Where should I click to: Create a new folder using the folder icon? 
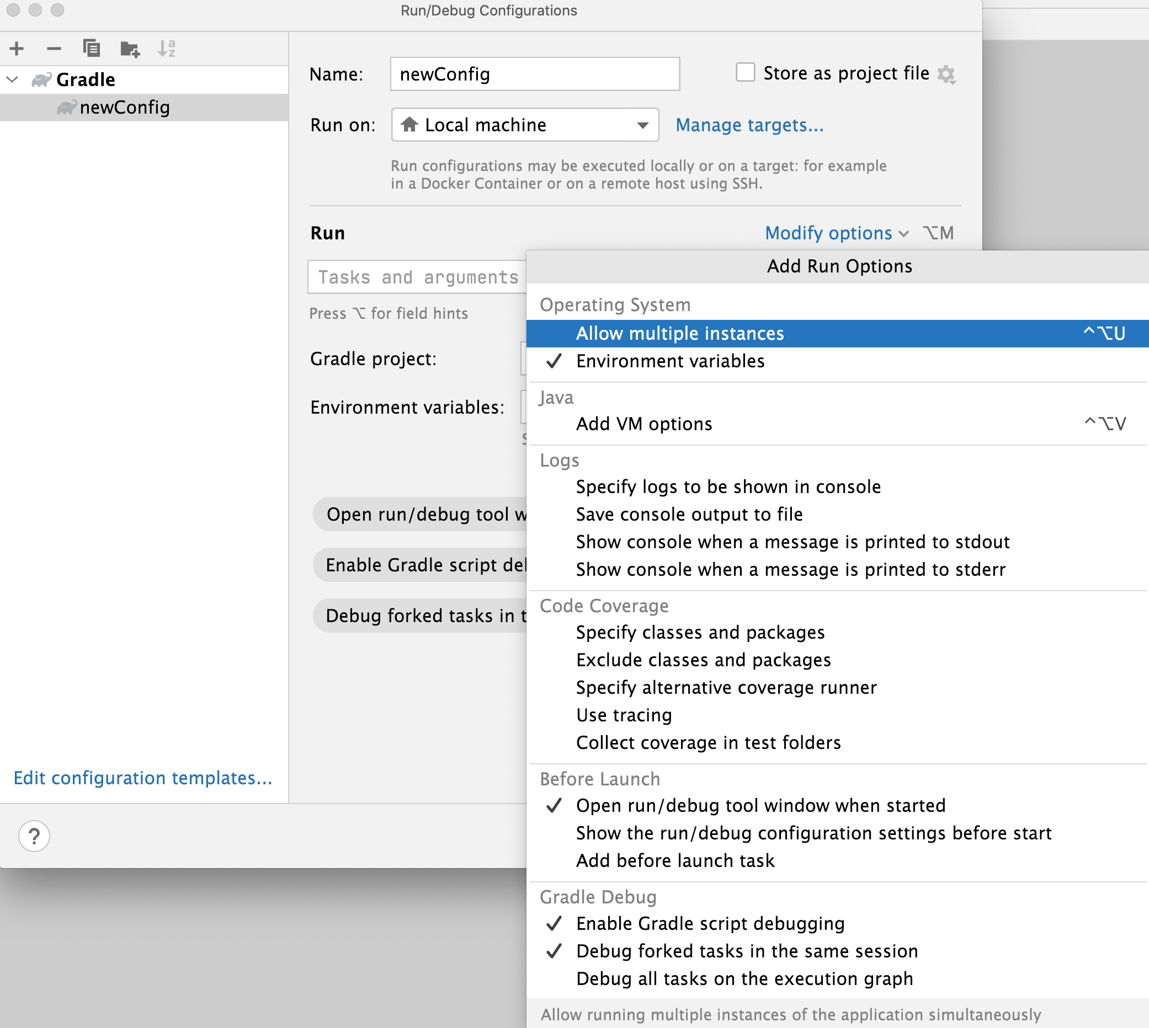(x=130, y=49)
